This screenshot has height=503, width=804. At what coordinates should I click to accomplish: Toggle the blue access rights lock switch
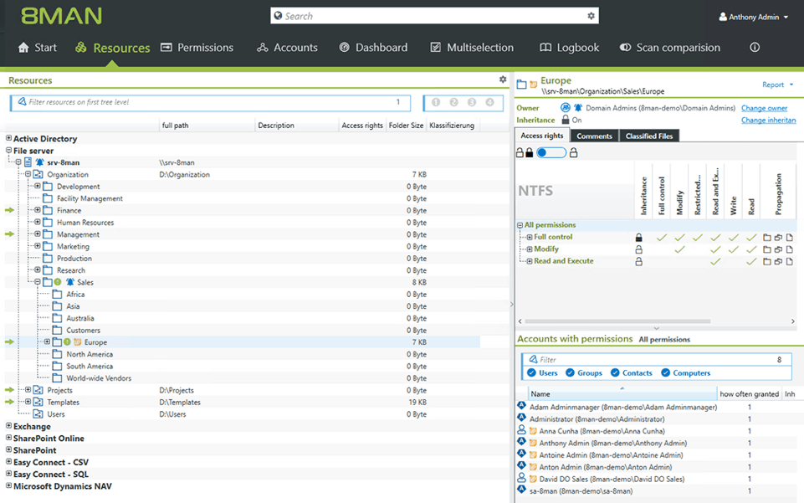point(551,152)
